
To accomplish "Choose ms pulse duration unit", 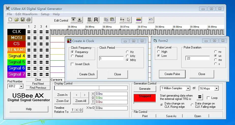I will [x=215, y=60].
